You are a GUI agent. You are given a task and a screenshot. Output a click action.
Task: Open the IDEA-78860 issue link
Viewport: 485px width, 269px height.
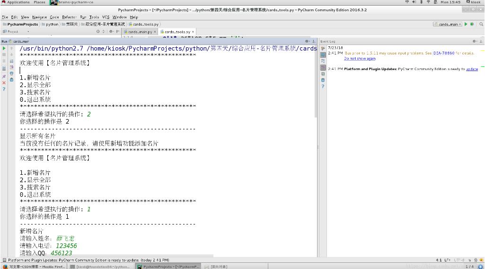click(443, 53)
